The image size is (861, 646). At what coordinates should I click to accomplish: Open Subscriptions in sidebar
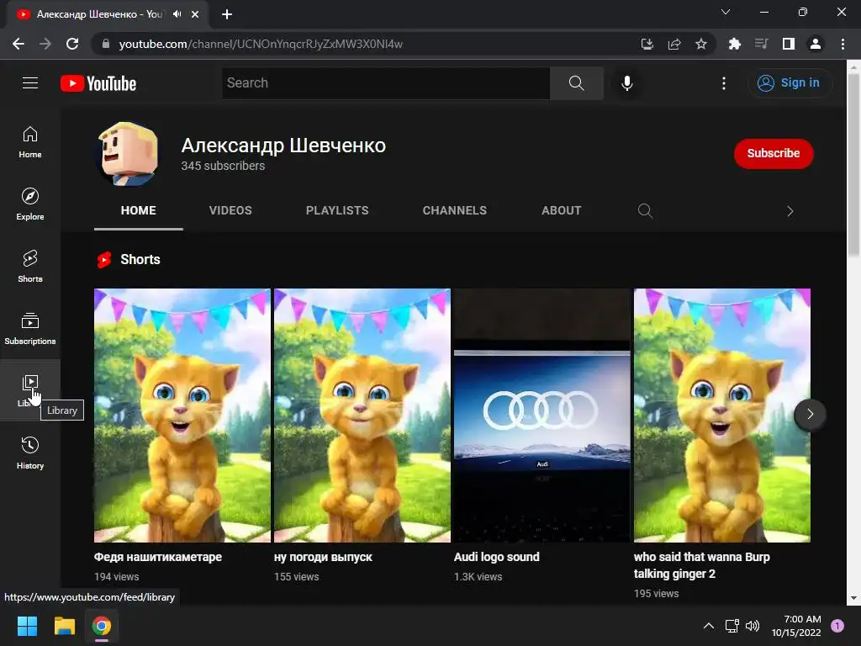click(30, 329)
